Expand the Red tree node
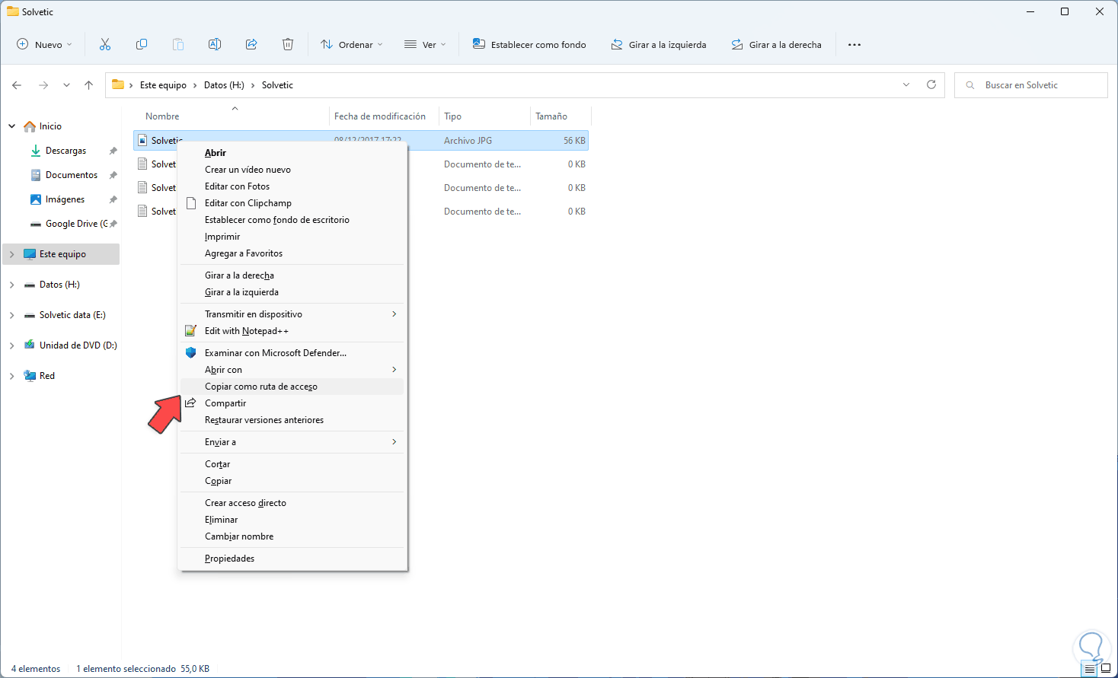Image resolution: width=1118 pixels, height=678 pixels. 11,376
